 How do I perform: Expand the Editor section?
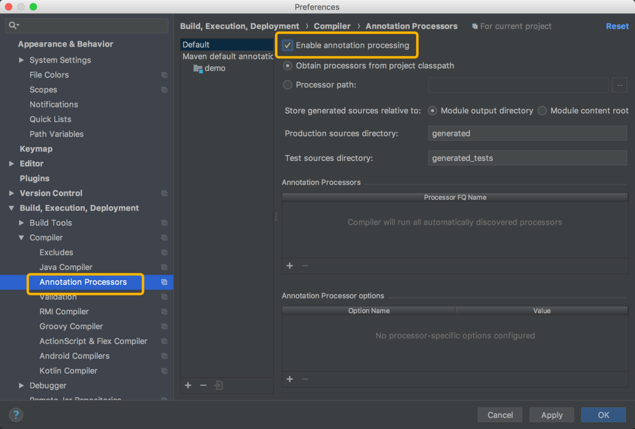[x=11, y=163]
